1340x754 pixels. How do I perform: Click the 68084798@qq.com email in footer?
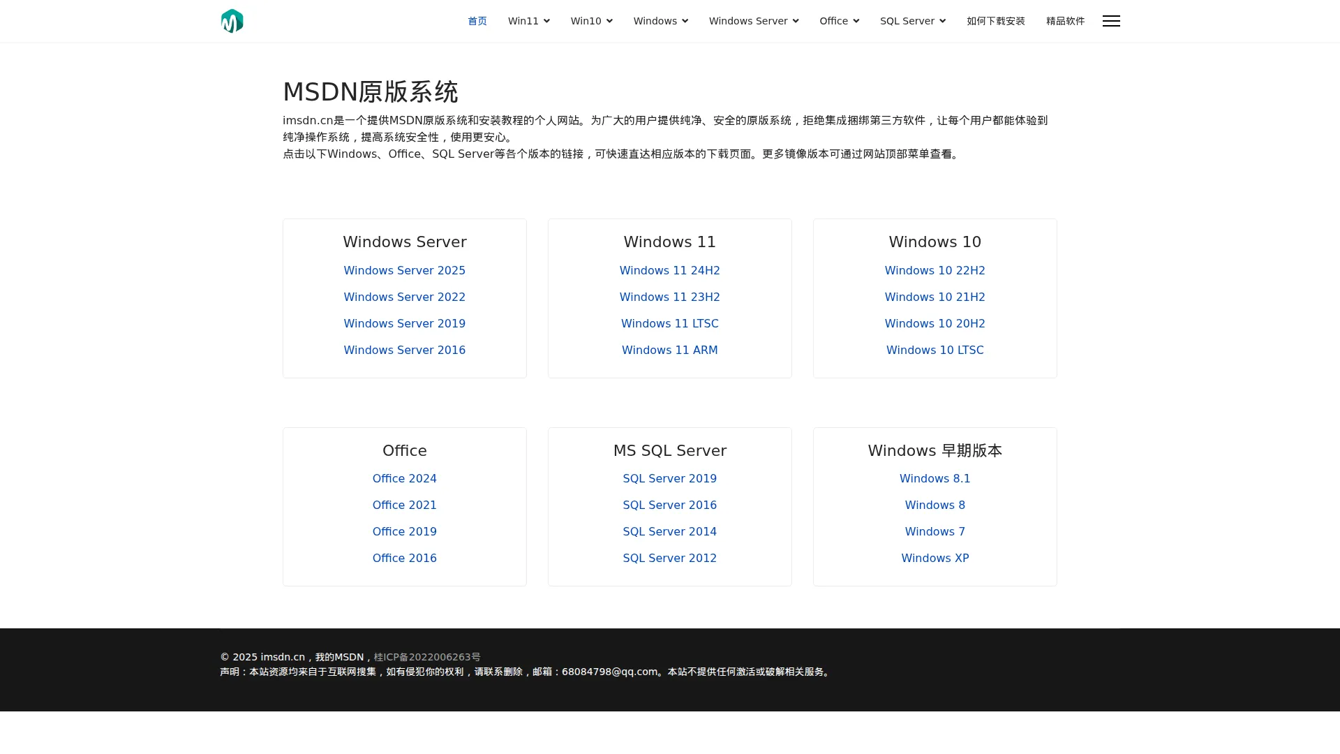pyautogui.click(x=609, y=672)
